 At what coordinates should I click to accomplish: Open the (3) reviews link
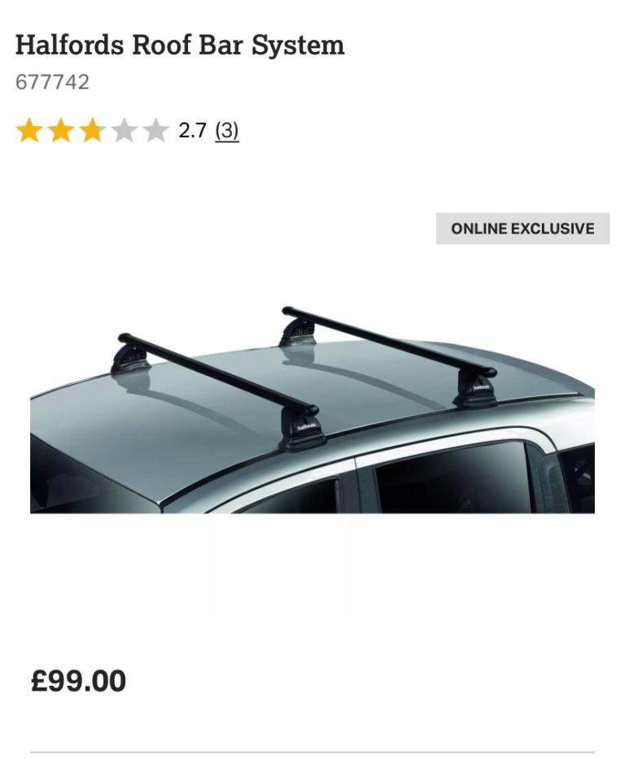227,131
